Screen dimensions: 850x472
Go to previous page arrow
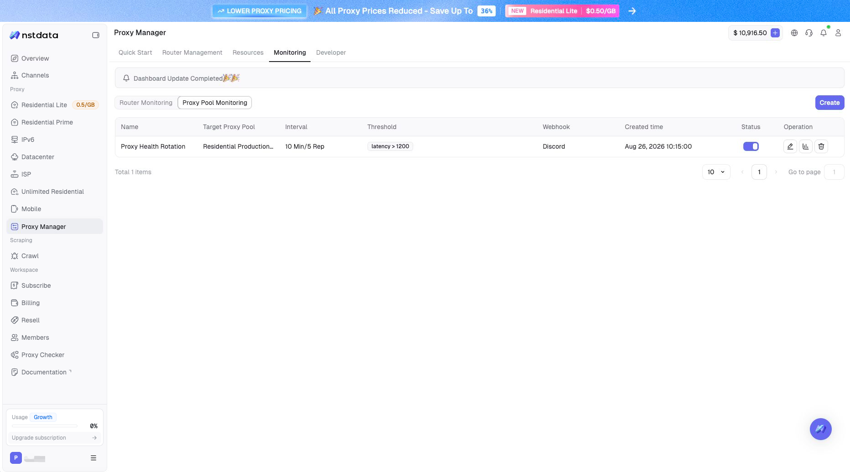click(742, 172)
